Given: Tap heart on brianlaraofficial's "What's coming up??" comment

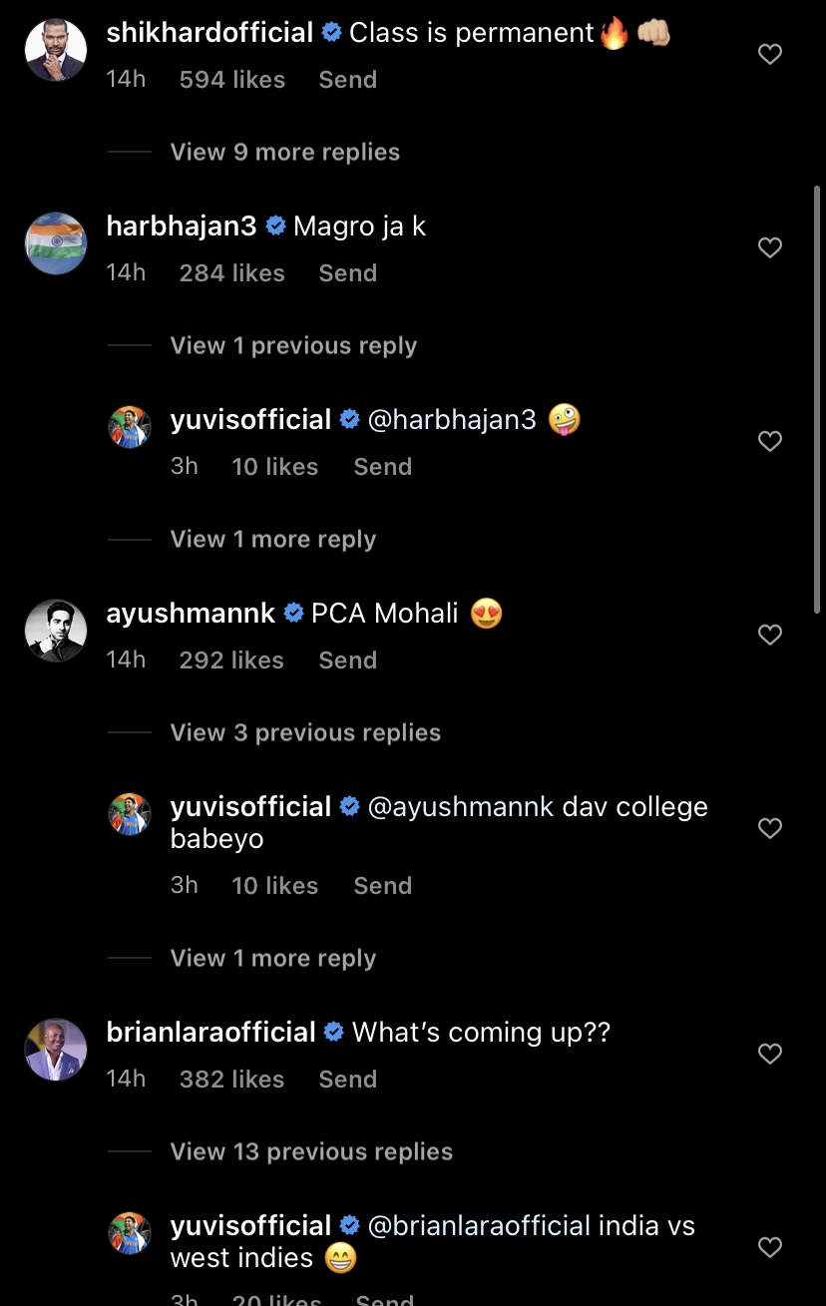Looking at the screenshot, I should 769,1054.
